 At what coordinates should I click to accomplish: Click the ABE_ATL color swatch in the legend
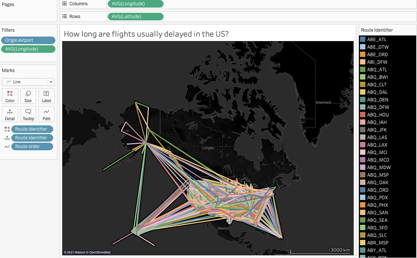click(x=362, y=39)
